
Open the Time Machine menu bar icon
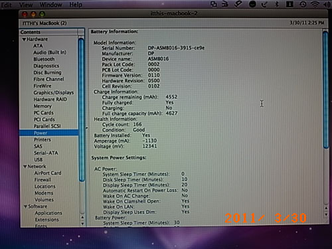(303, 4)
